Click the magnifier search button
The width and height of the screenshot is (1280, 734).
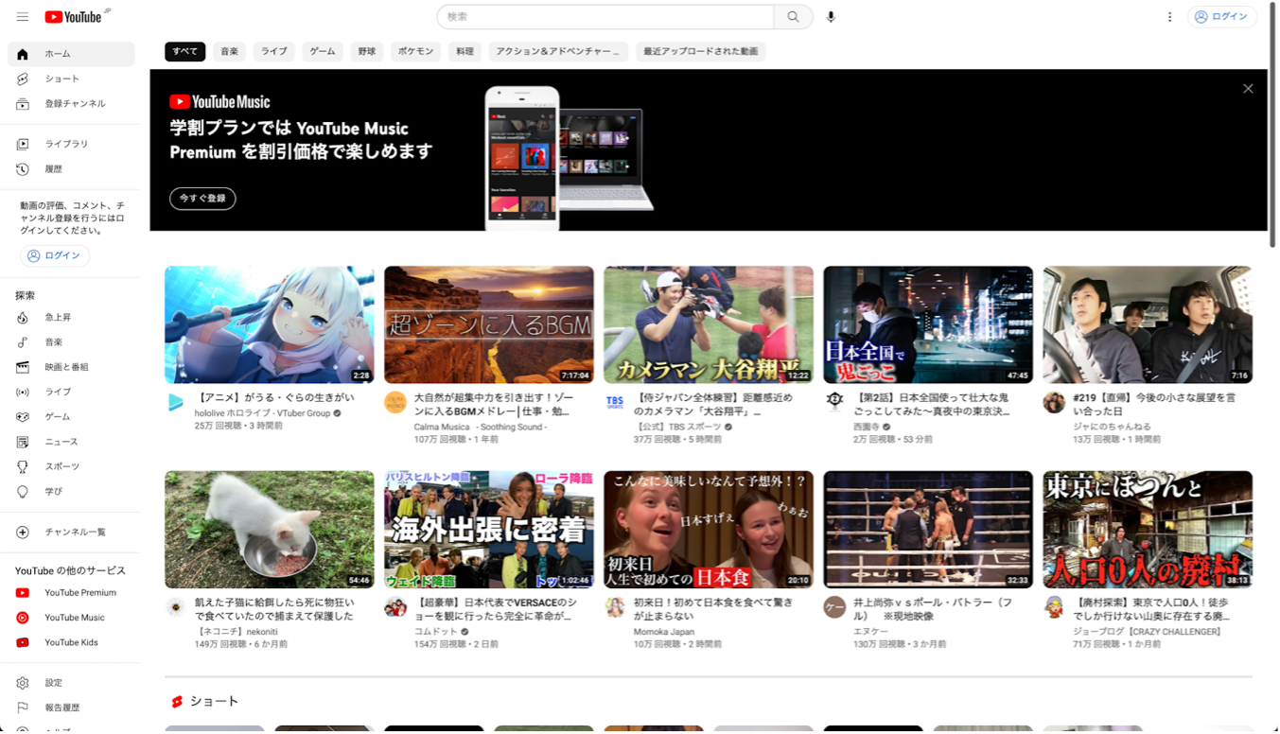coord(793,17)
